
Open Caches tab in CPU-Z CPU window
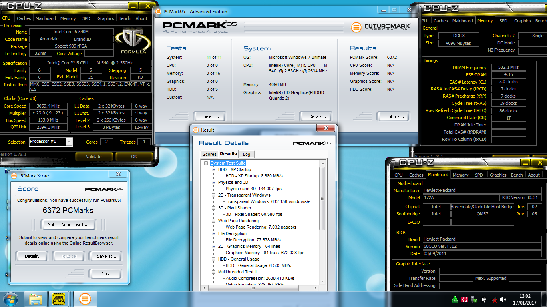24,18
